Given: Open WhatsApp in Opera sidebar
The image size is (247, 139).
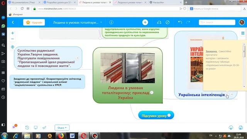Looking at the screenshot, I should pos(3,26).
